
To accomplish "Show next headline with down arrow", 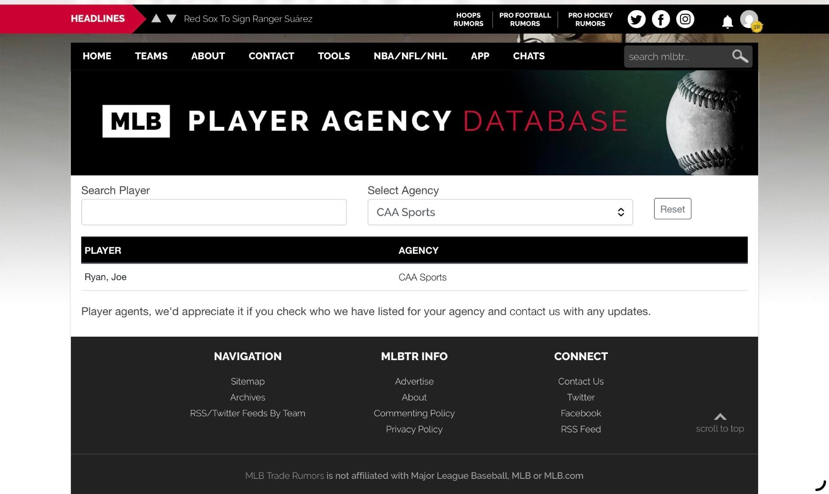I will pyautogui.click(x=171, y=19).
